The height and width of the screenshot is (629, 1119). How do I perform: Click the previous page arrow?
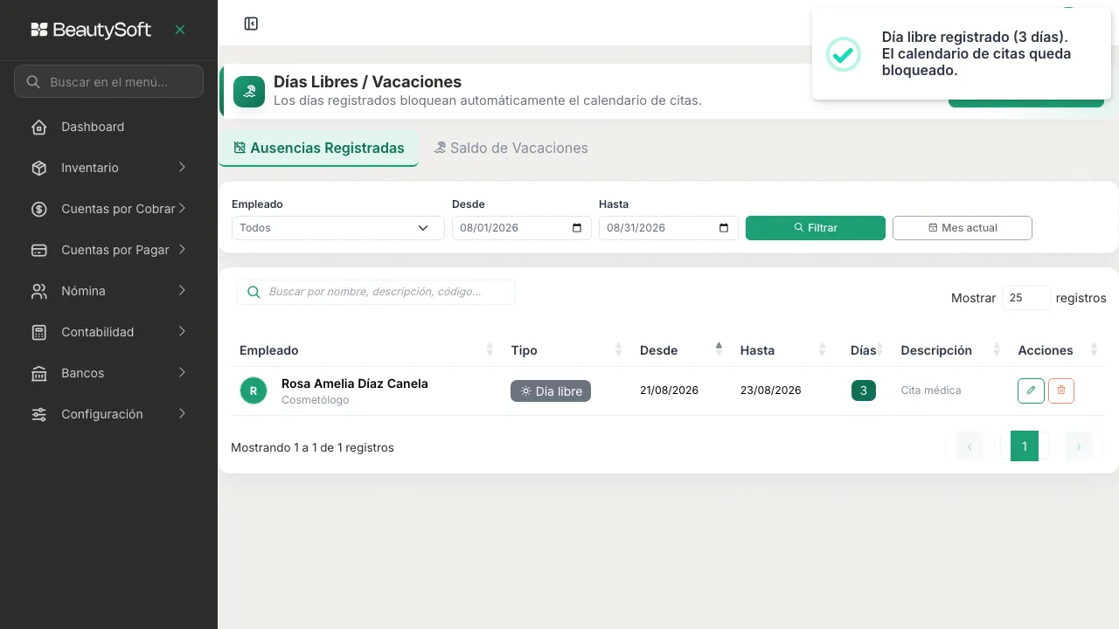click(x=970, y=446)
